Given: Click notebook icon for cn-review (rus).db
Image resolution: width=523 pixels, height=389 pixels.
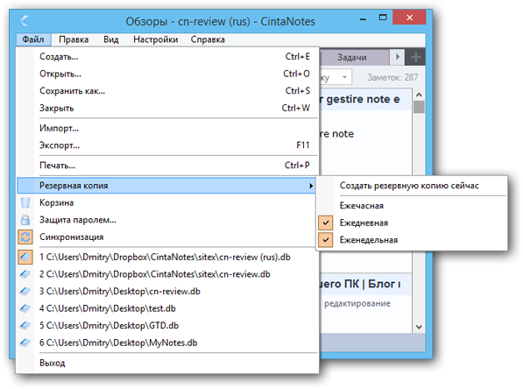Looking at the screenshot, I should 25,258.
